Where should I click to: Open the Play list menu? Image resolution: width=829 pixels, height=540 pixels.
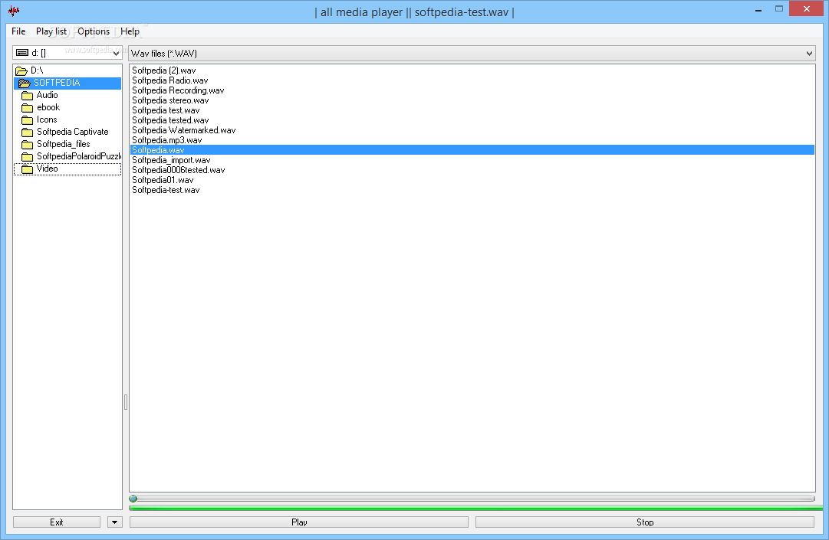51,31
